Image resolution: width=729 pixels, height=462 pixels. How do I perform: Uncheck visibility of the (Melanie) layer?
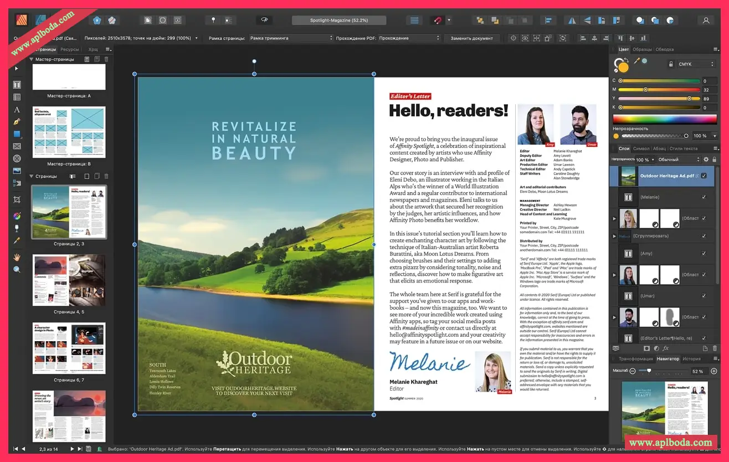[704, 197]
